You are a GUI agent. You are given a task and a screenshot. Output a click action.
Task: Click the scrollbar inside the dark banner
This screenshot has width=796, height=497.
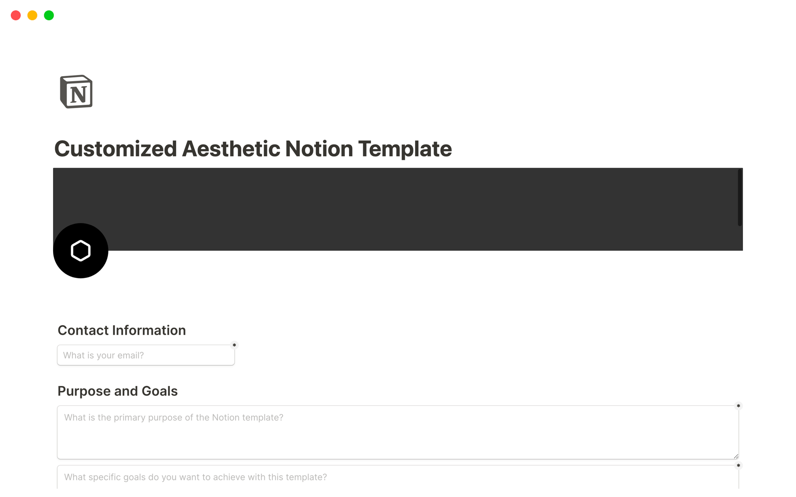point(740,198)
